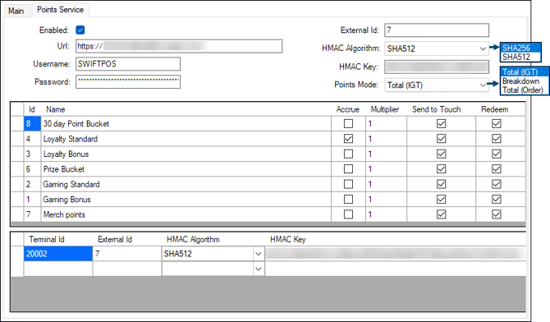
Task: Choose SHA256 from the algorithm list
Action: click(520, 48)
